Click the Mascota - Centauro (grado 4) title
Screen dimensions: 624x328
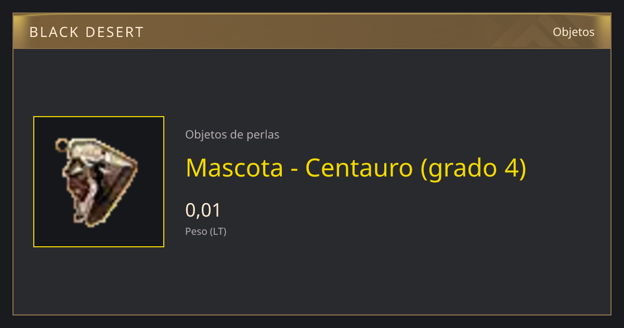356,168
